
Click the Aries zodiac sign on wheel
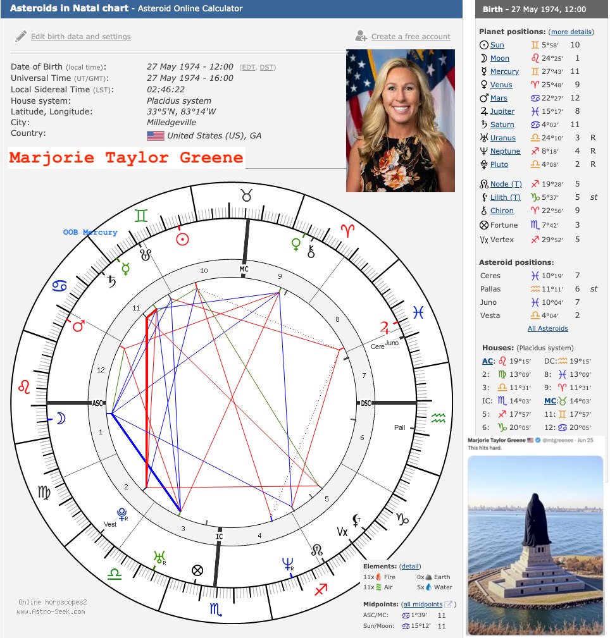tap(347, 231)
